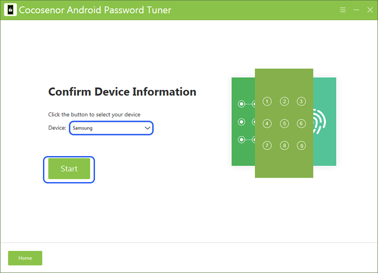
Task: Click top-left pattern lock dot
Action: tap(241, 104)
